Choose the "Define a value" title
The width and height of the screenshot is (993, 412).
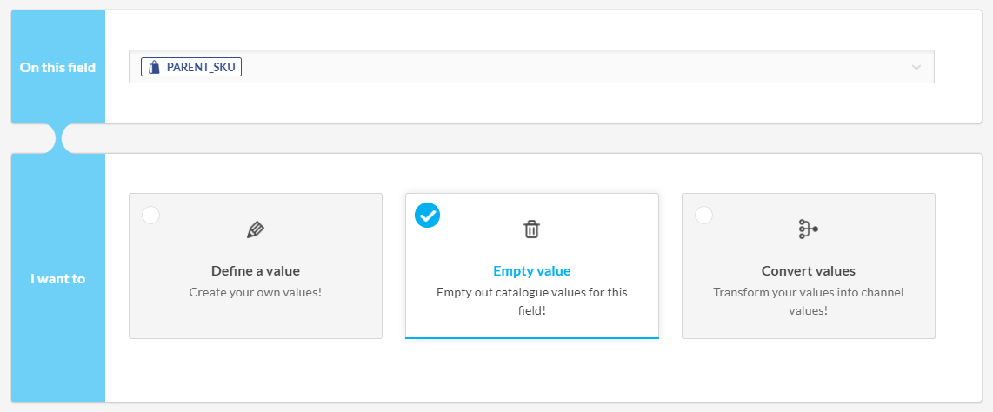pyautogui.click(x=256, y=270)
